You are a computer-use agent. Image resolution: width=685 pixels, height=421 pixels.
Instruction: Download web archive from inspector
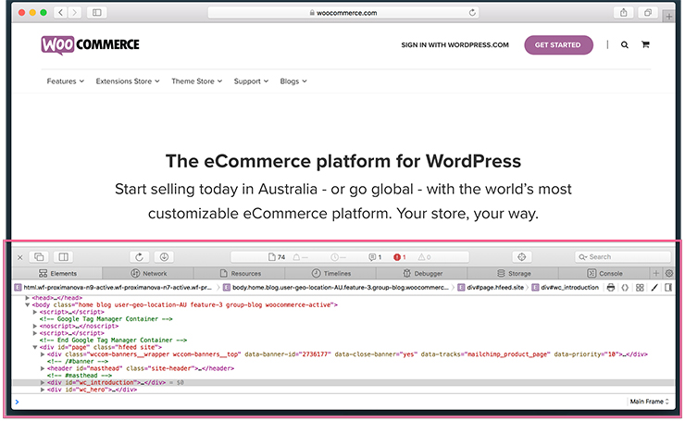coord(164,257)
